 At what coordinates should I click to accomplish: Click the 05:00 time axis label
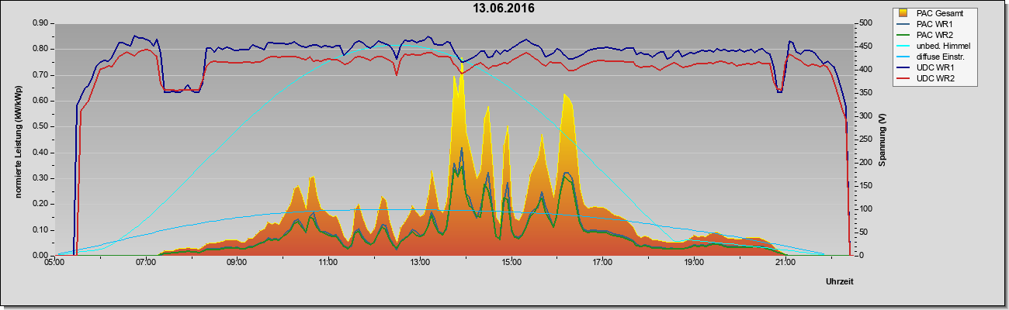click(54, 263)
